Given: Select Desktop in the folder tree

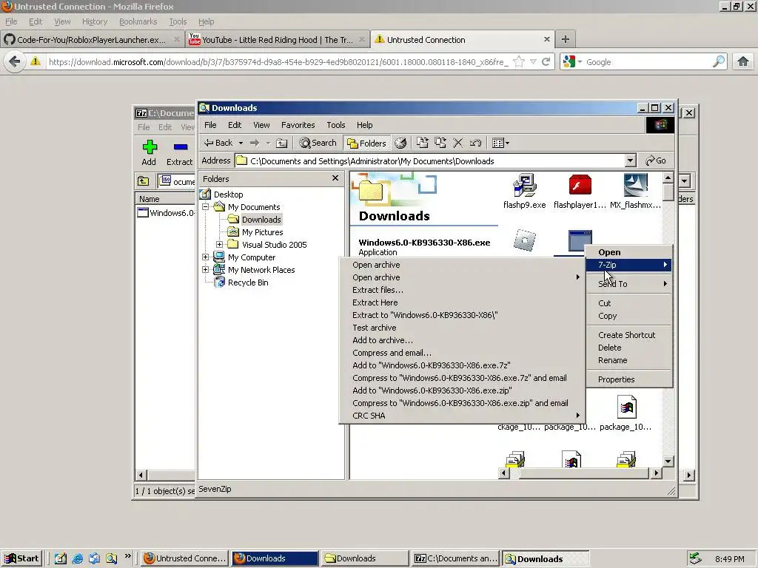Looking at the screenshot, I should click(228, 195).
